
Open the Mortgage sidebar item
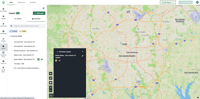[3, 32]
